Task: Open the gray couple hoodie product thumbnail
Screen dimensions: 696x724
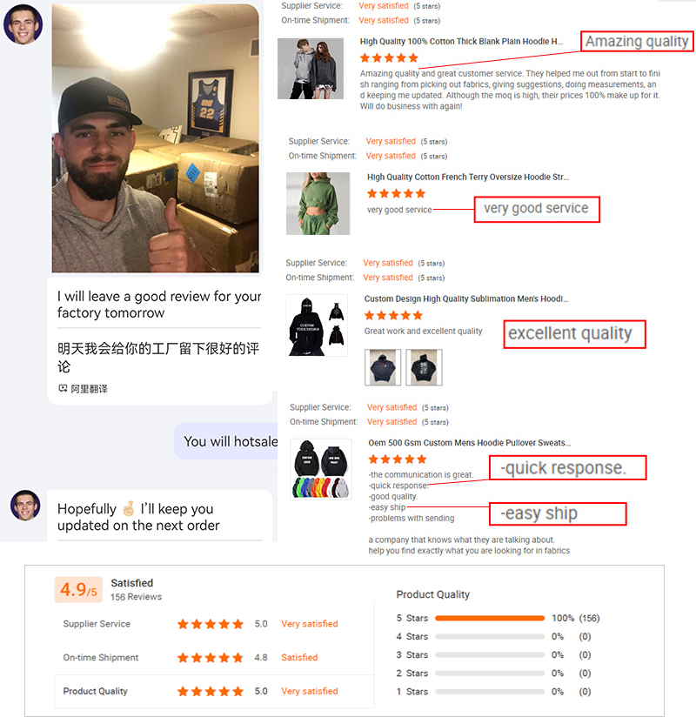Action: point(310,69)
